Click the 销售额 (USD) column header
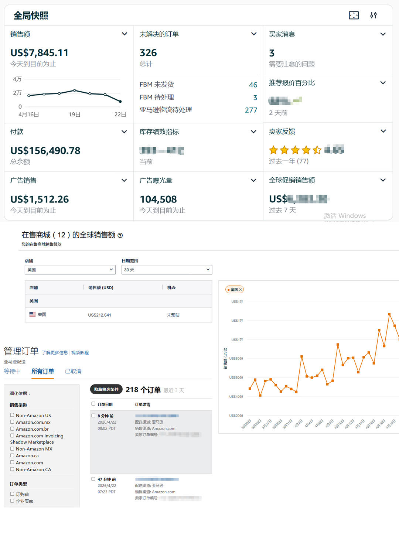The width and height of the screenshot is (399, 533). [x=101, y=287]
